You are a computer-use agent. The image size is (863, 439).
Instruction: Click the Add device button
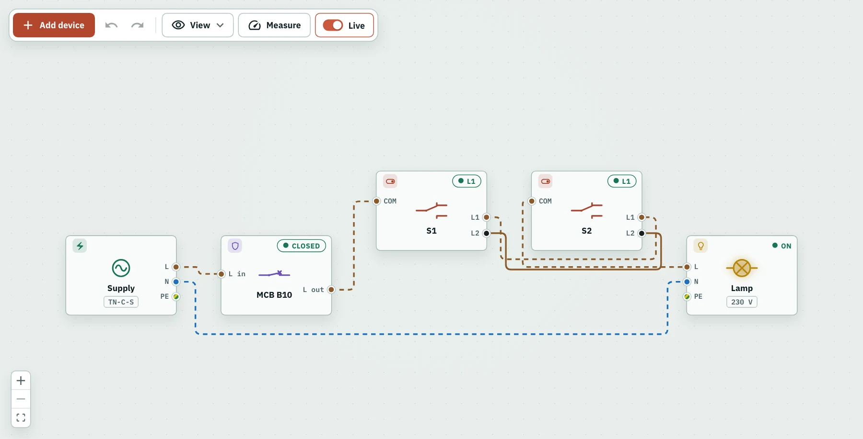pyautogui.click(x=54, y=25)
